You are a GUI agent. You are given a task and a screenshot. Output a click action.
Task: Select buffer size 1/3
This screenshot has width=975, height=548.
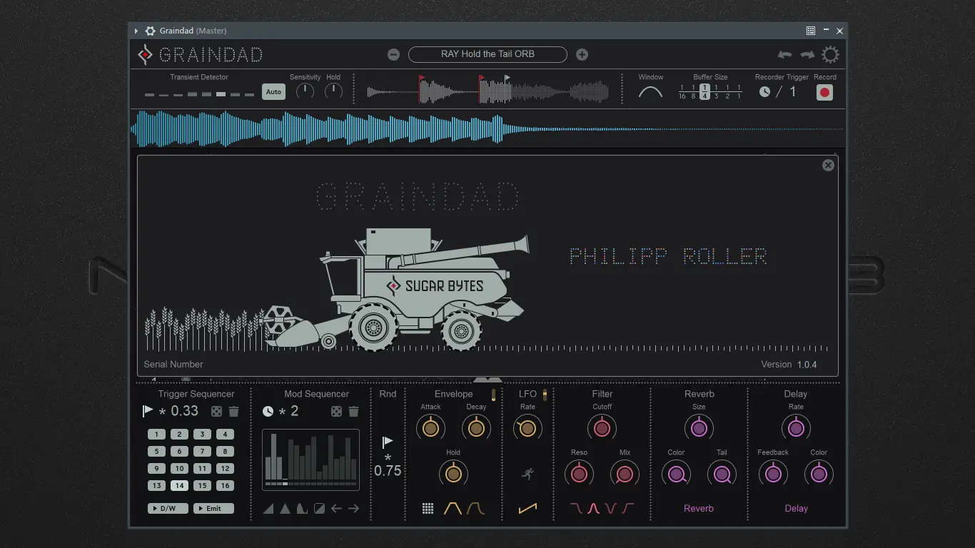pos(716,91)
